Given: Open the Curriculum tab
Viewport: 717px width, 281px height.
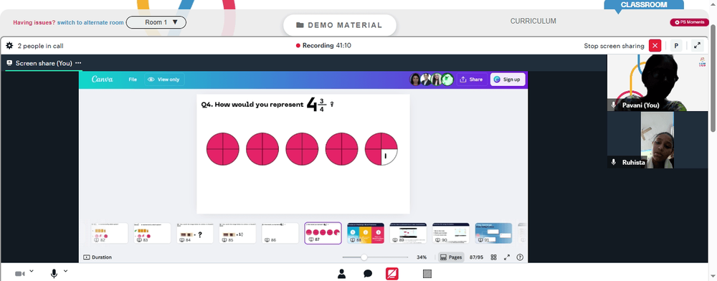Looking at the screenshot, I should pyautogui.click(x=533, y=21).
